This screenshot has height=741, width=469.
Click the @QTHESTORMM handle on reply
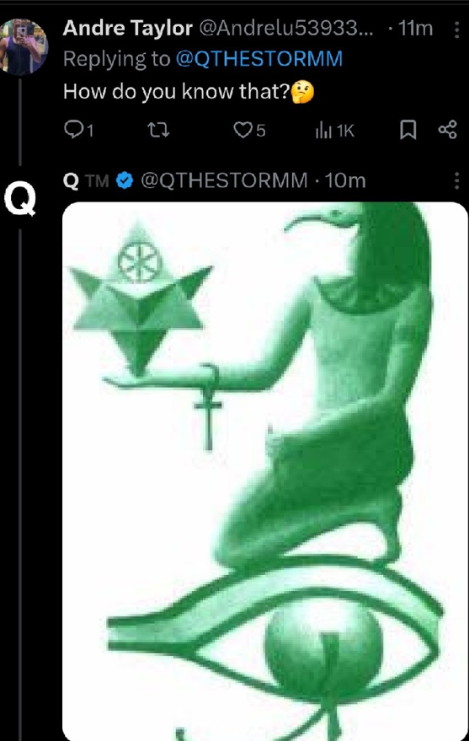coord(224,180)
